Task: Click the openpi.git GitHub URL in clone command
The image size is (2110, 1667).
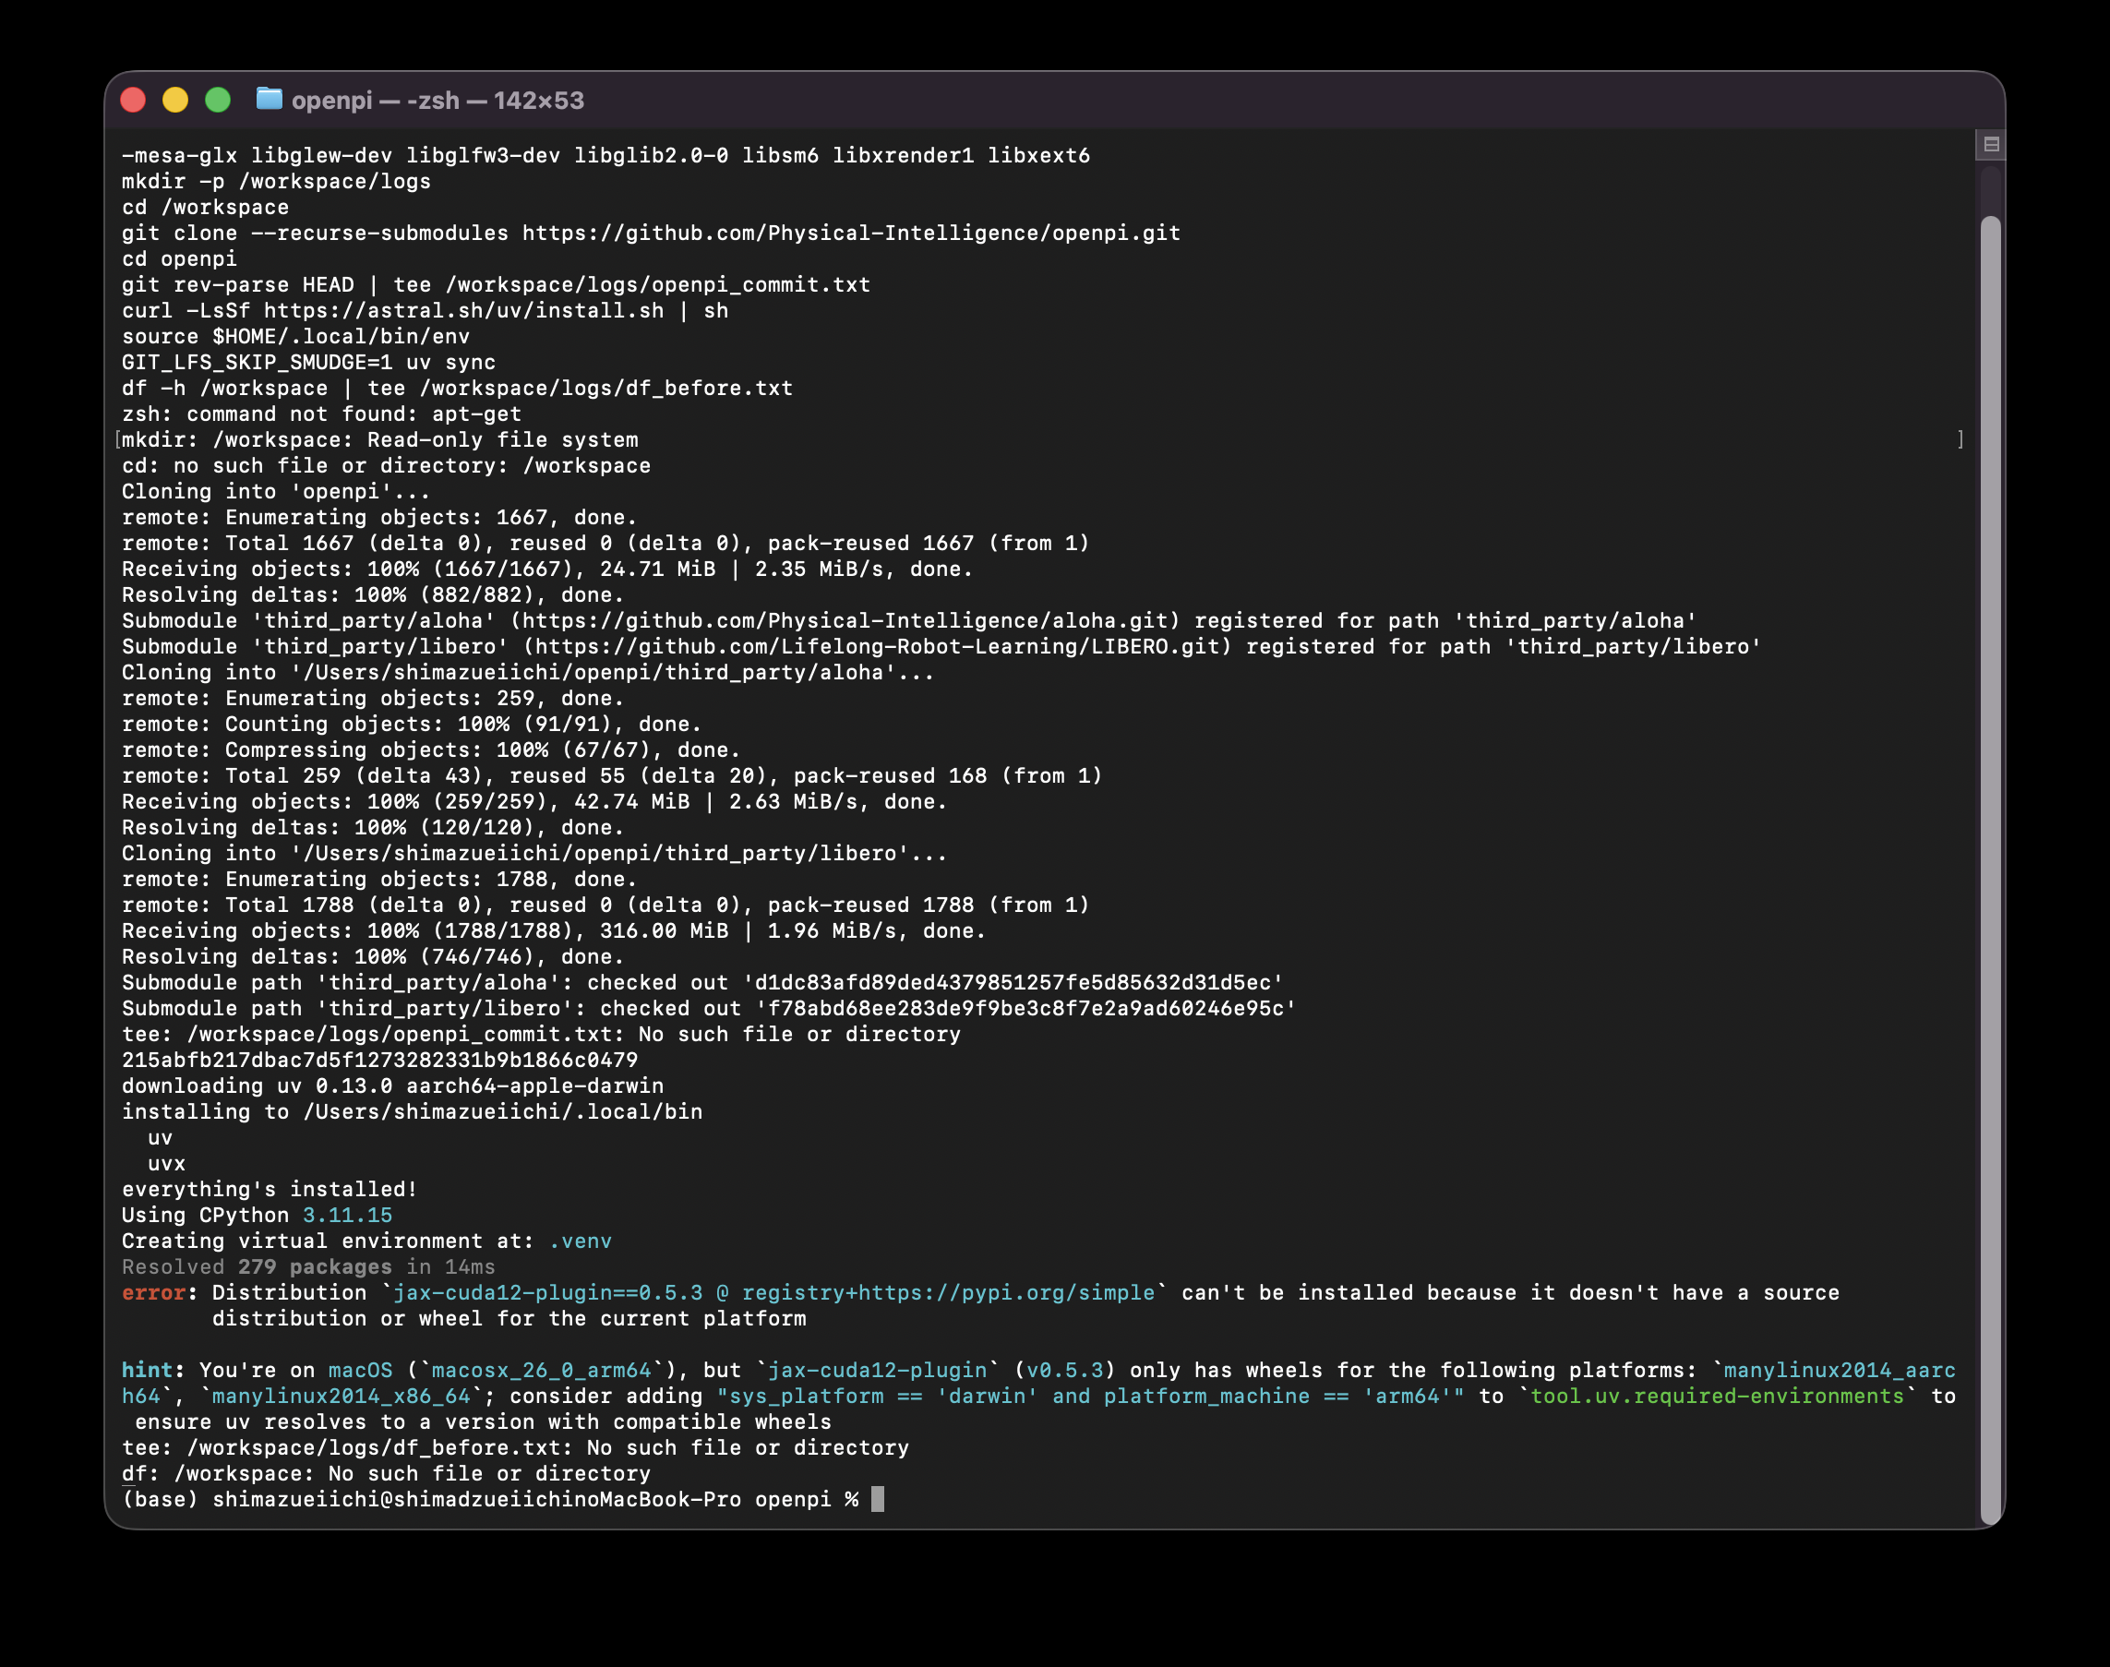Action: [x=851, y=234]
